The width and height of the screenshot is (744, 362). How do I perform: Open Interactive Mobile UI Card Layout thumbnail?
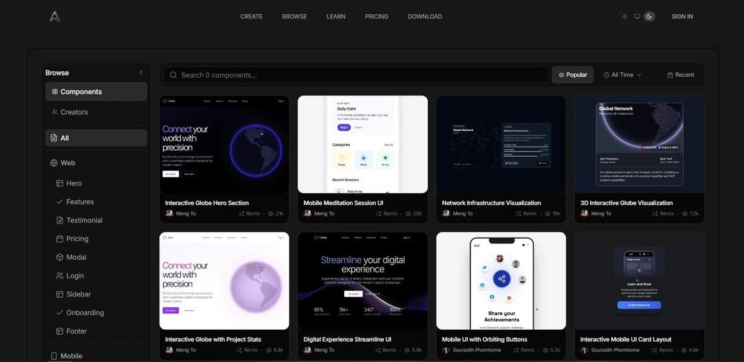click(x=639, y=281)
